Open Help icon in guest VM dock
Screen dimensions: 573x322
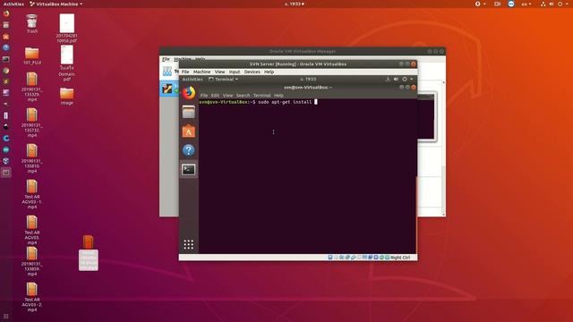coord(189,150)
